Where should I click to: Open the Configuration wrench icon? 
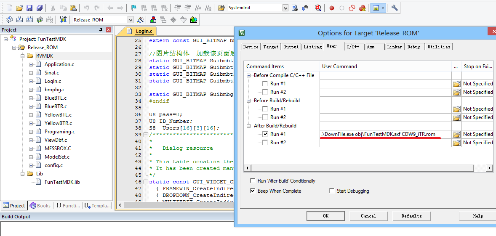(395, 8)
